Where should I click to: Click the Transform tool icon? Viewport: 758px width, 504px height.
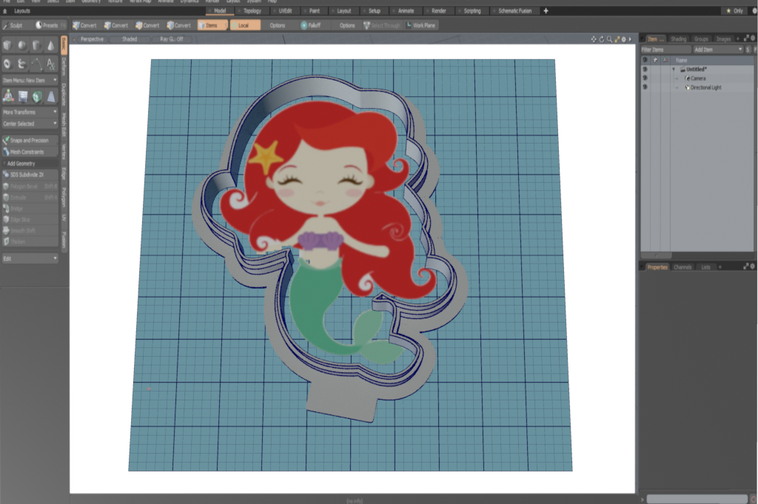(x=8, y=95)
